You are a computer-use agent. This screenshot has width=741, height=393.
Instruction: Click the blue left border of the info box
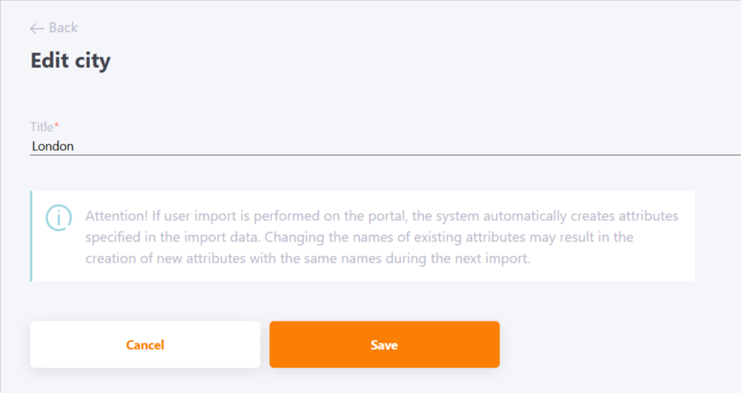point(31,237)
